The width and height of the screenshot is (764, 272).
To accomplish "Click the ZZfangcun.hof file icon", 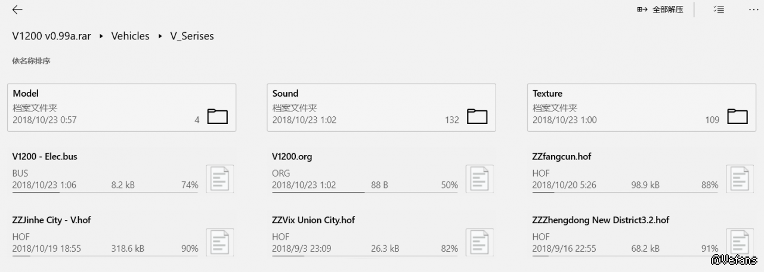I will [x=740, y=179].
